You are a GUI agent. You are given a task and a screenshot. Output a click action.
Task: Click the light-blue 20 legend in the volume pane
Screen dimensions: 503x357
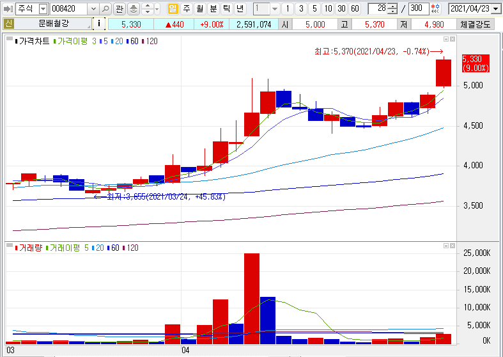(98, 248)
